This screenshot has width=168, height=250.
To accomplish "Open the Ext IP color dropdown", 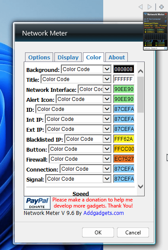I will [78, 129].
